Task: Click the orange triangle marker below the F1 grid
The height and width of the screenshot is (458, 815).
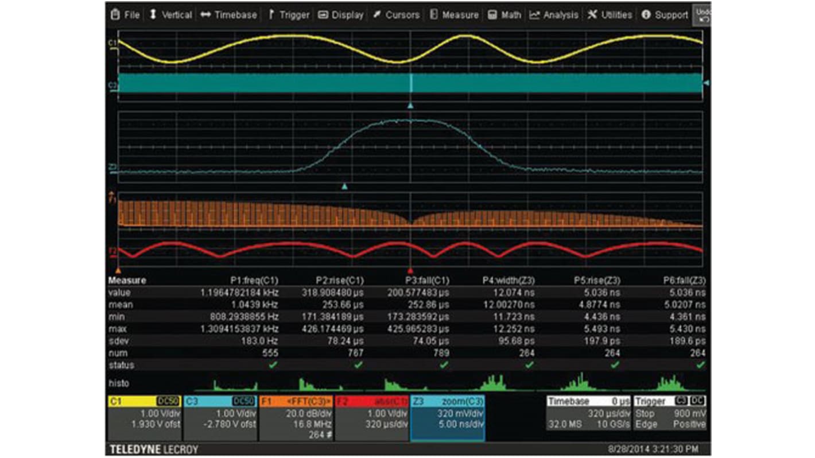Action: tap(118, 270)
